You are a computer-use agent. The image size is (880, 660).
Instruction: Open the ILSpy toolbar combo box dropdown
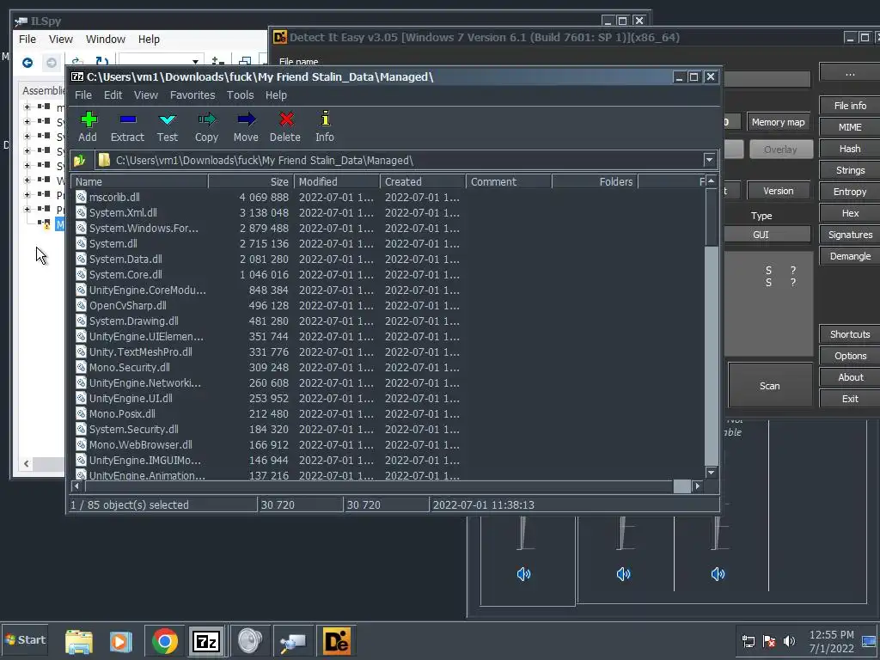195,62
